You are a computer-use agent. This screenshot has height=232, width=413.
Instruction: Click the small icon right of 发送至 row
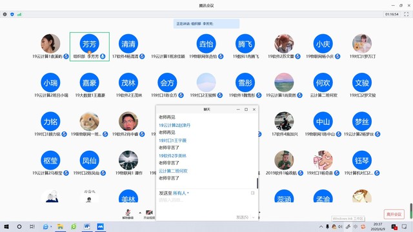tap(252, 193)
